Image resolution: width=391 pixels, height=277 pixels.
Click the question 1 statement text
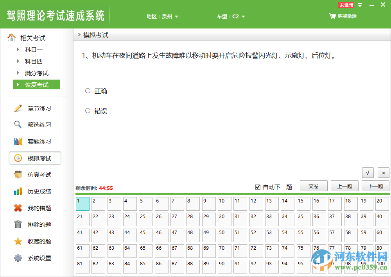click(209, 55)
